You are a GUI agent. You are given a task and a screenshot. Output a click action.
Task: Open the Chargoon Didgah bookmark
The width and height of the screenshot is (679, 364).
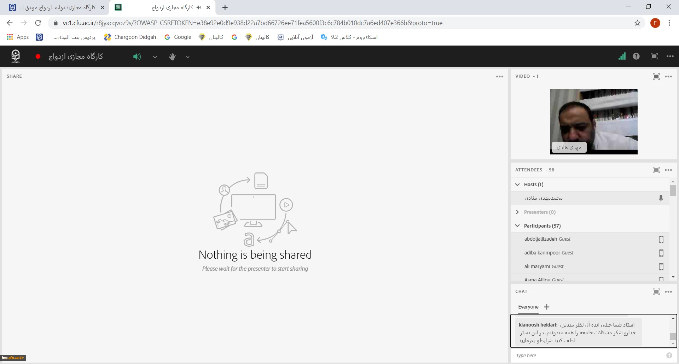[x=130, y=37]
